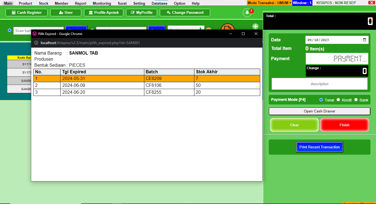Viewport: 376px width, 204px height.
Task: Open Profile Apotek from the toolbar
Action: click(x=104, y=13)
